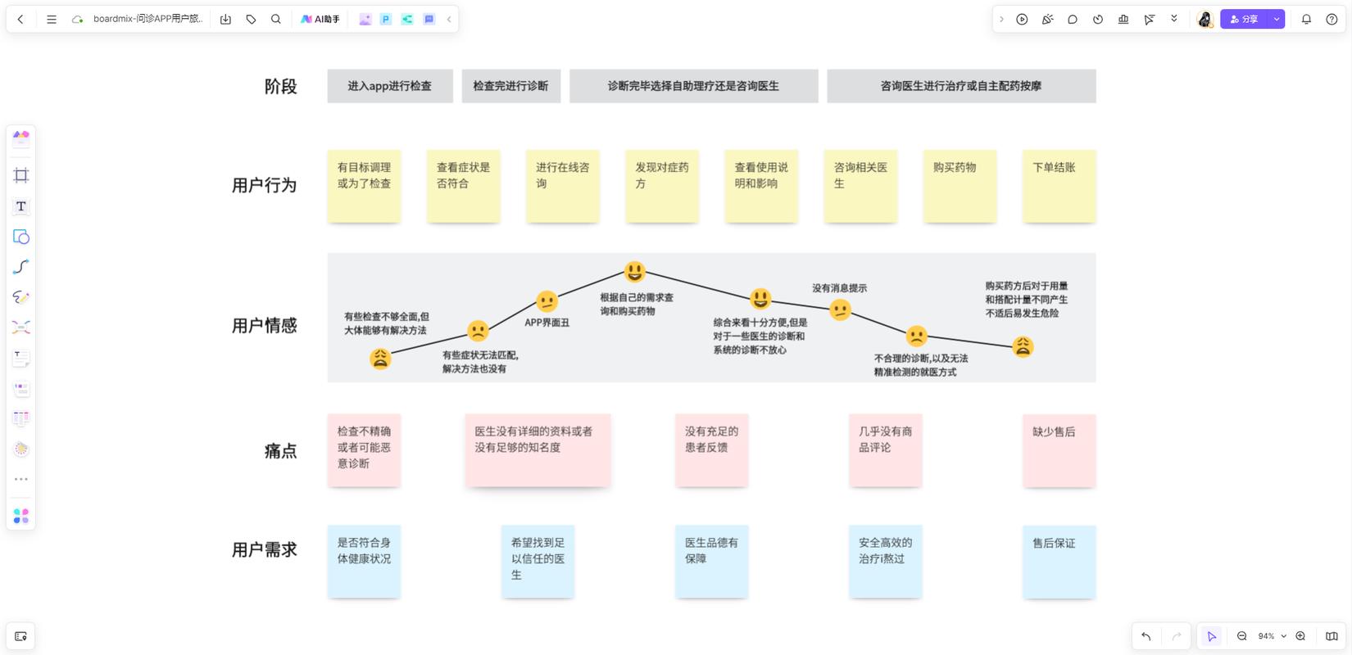
Task: Click the document title boardmix-问诊APP用户旅..
Action: pyautogui.click(x=147, y=19)
